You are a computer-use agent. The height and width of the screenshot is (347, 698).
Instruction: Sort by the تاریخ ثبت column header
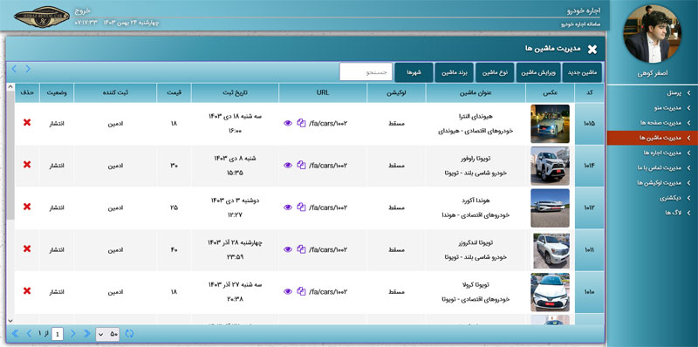tap(235, 92)
